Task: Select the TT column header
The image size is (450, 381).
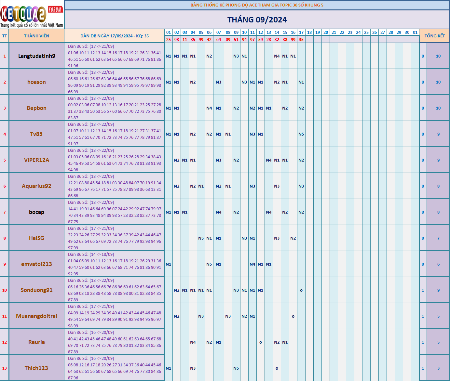Action: click(5, 36)
